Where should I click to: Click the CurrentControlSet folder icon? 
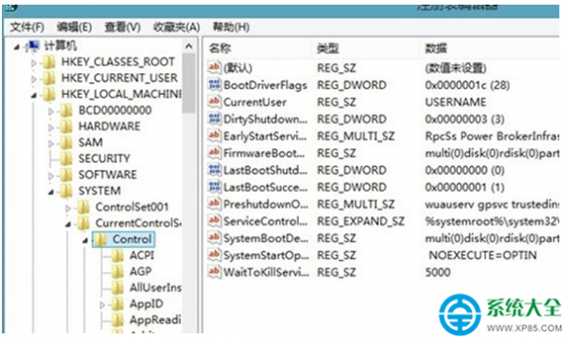84,223
